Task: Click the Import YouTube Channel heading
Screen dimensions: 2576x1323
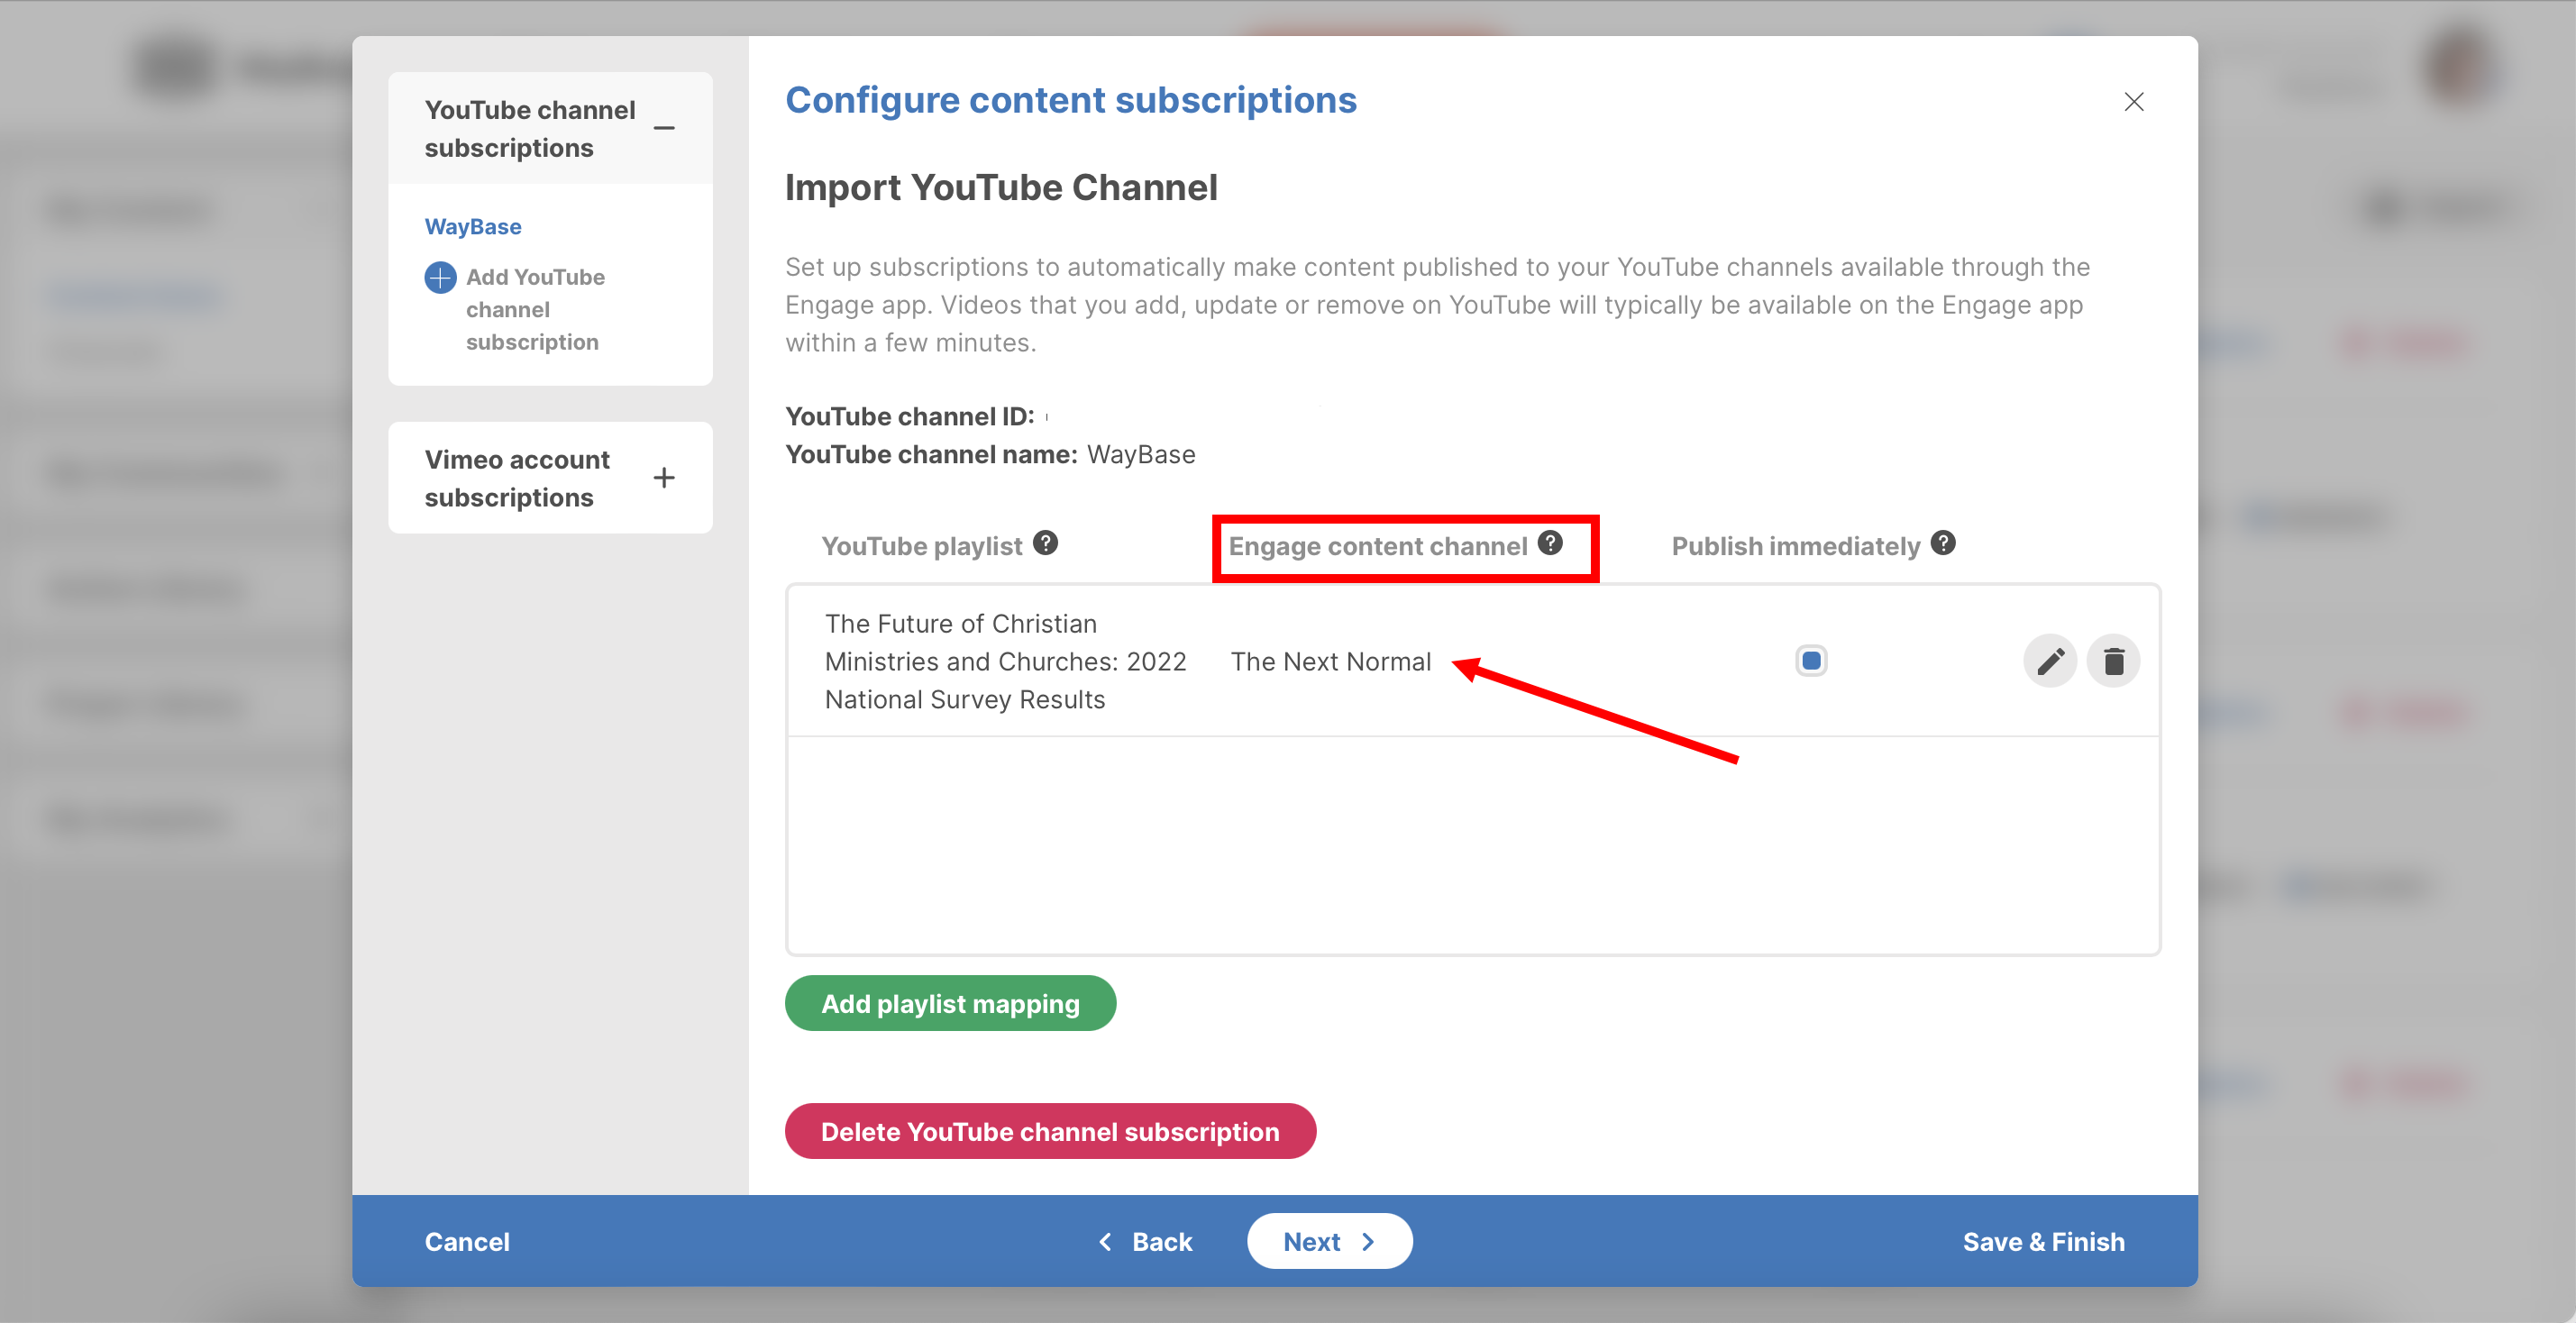Action: click(x=1001, y=188)
